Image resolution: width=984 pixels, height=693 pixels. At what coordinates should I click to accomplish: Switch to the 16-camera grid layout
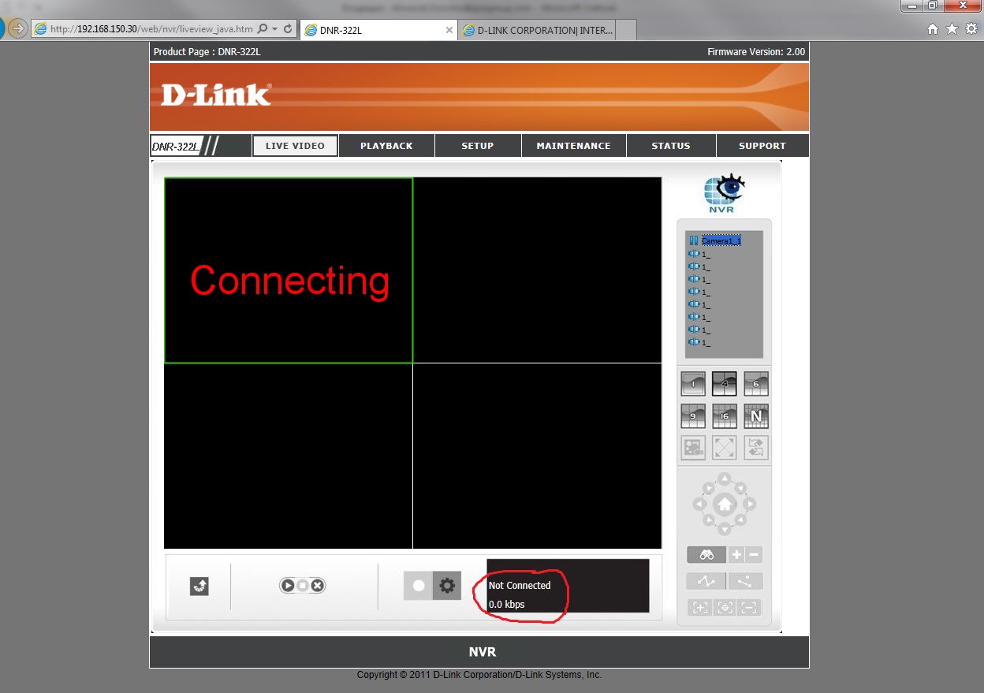click(x=725, y=415)
